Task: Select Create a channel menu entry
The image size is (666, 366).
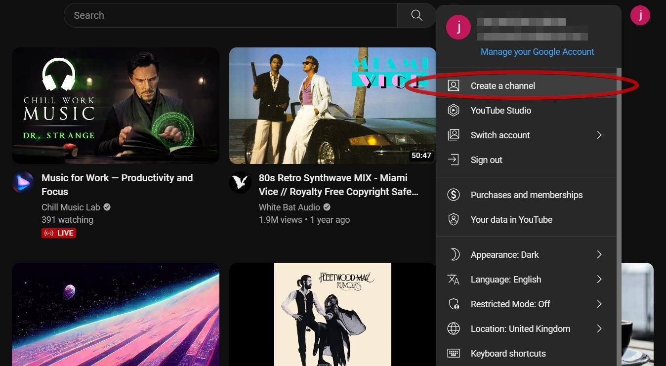Action: coord(527,86)
